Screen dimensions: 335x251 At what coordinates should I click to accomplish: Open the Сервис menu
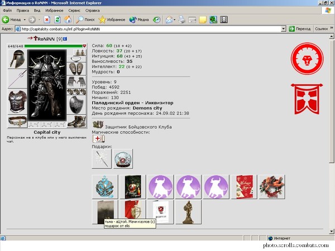[74, 10]
